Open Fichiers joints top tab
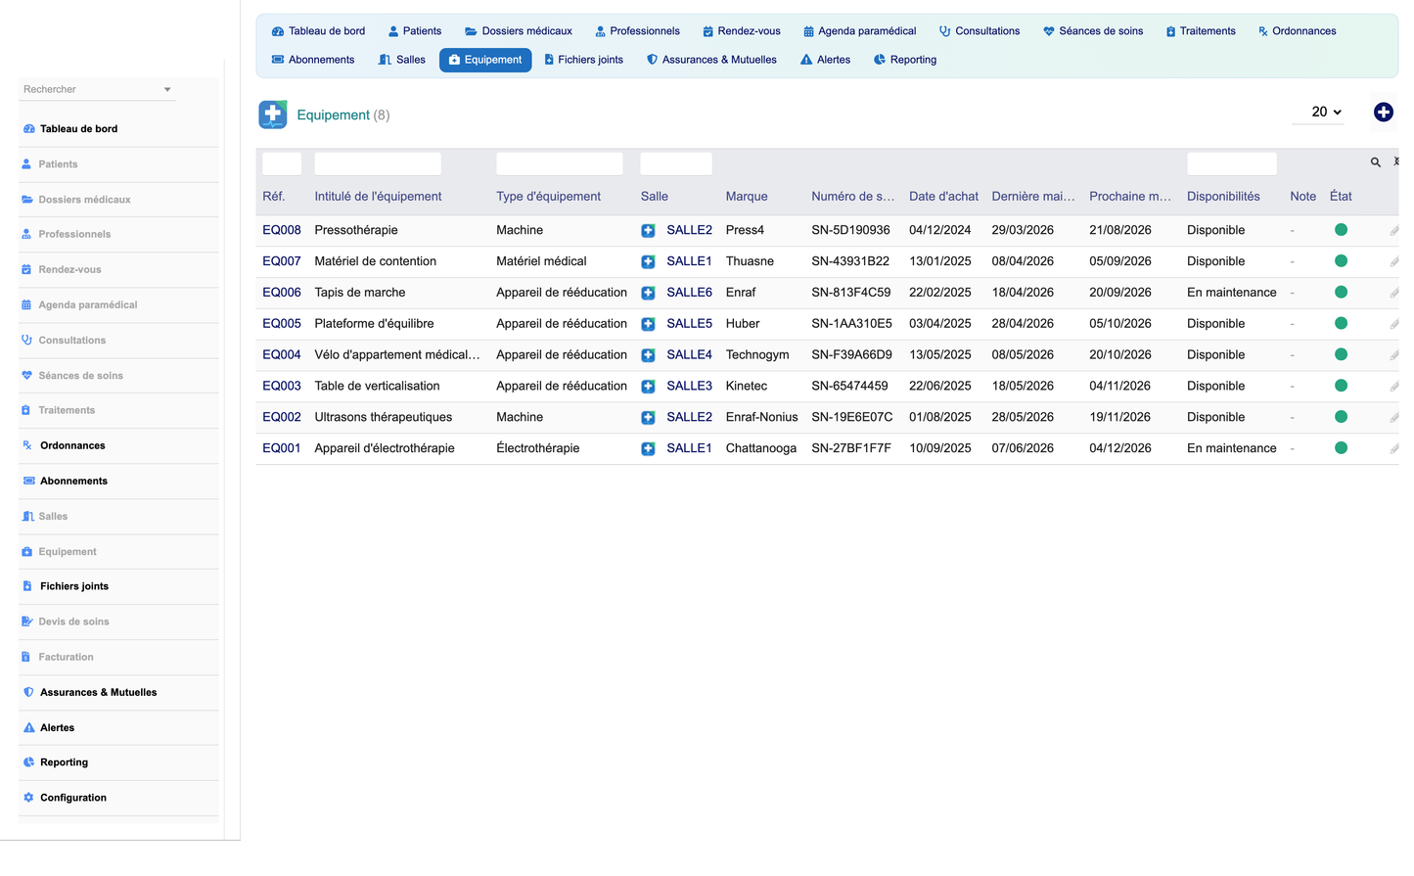Viewport: 1414px width, 876px height. click(583, 60)
